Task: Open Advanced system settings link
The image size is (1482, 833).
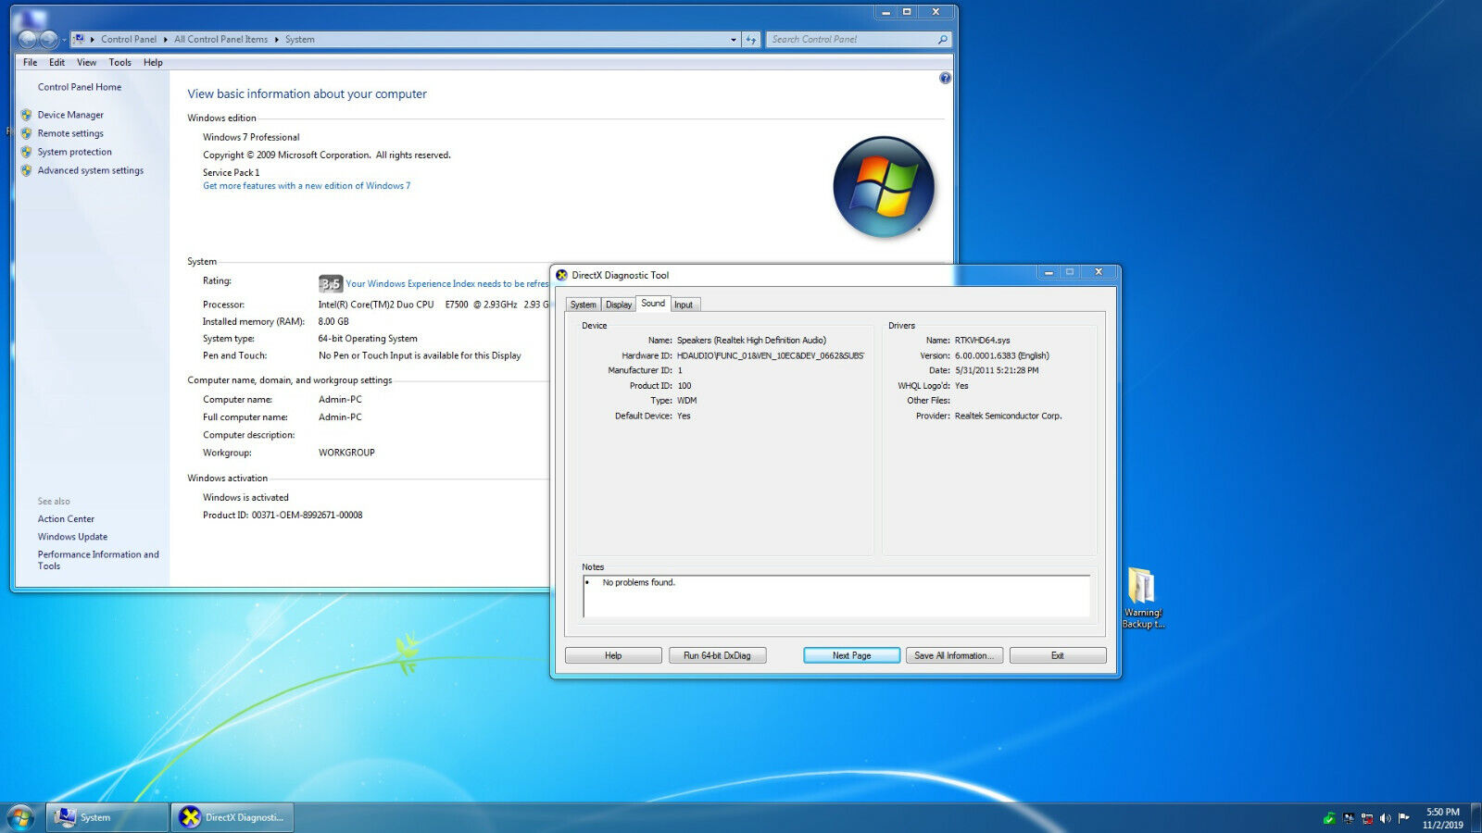Action: tap(91, 170)
